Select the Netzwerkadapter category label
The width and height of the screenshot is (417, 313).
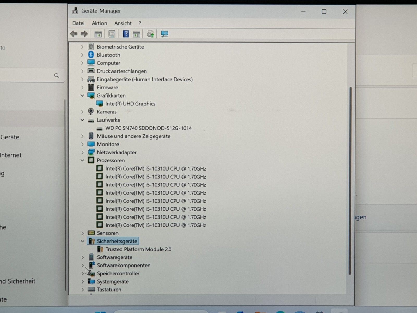(116, 152)
